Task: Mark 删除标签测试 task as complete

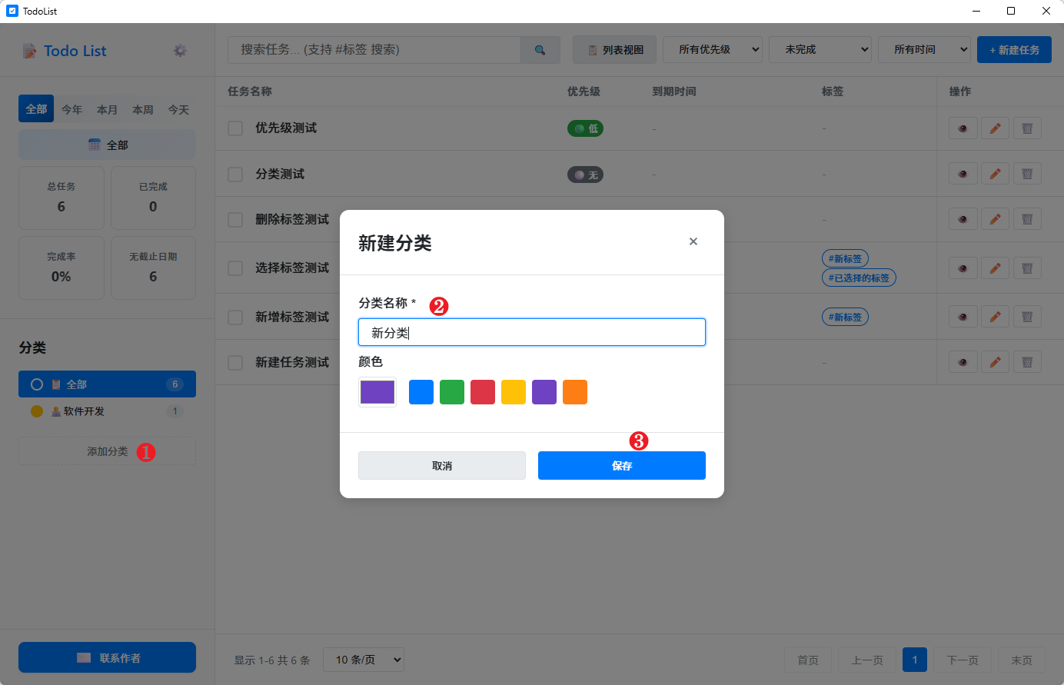Action: click(x=235, y=220)
